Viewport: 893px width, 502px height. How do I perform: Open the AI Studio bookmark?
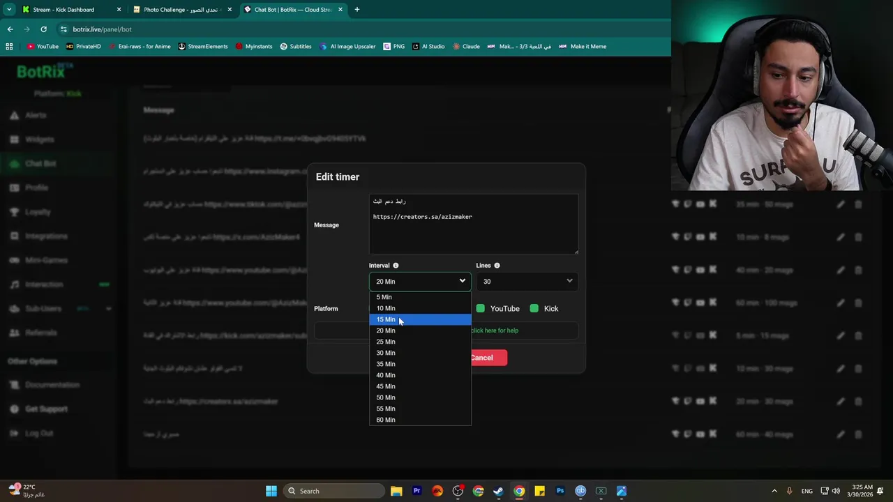428,47
